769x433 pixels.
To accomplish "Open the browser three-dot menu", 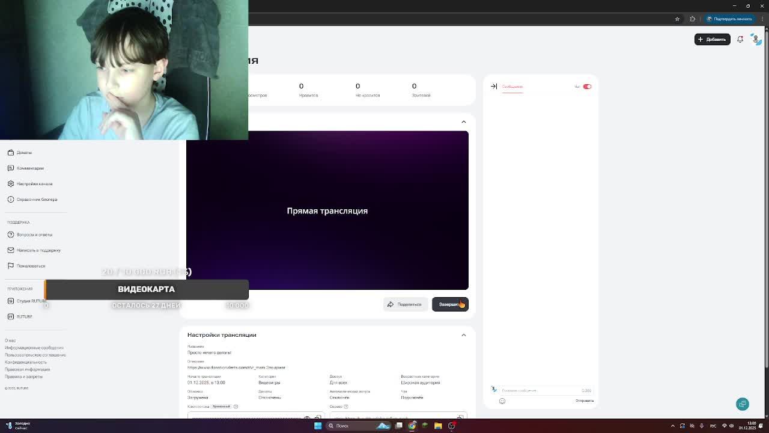I will click(x=762, y=19).
